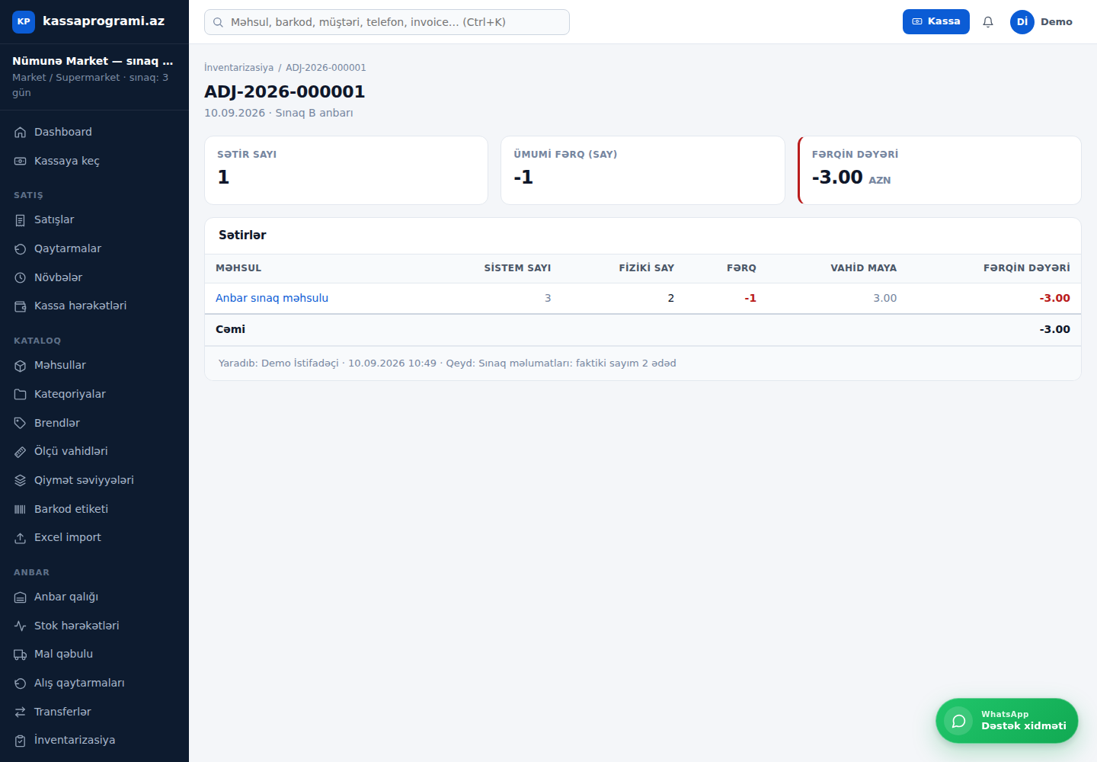Click the Fiziki say column header

point(647,268)
